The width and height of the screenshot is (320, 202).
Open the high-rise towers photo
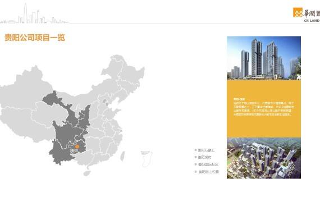point(264,58)
